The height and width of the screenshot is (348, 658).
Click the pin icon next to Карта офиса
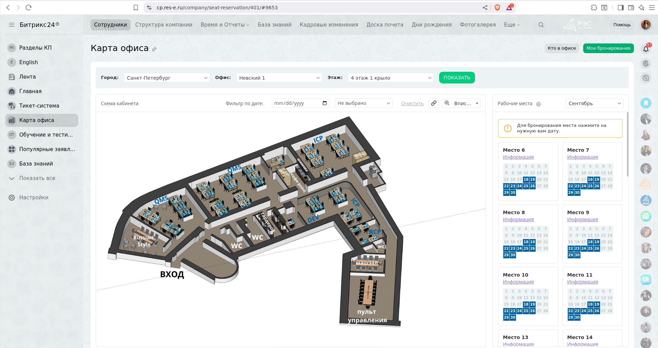click(154, 49)
